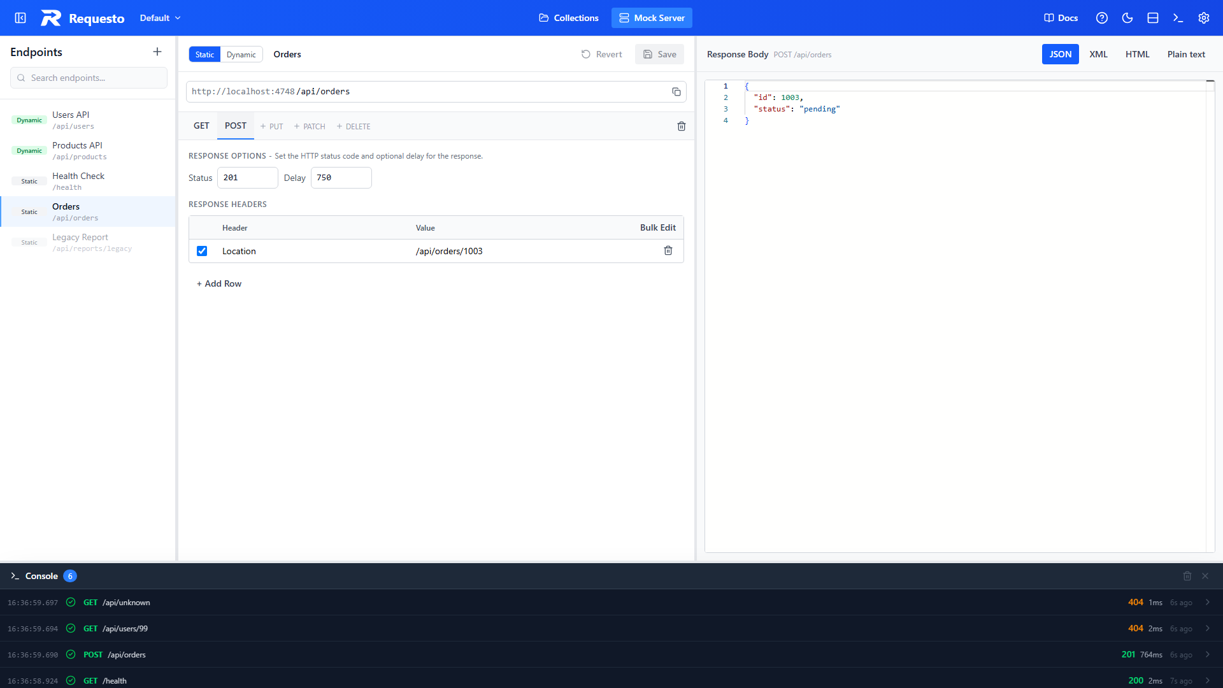Set endpoint mode to Static

pos(204,54)
